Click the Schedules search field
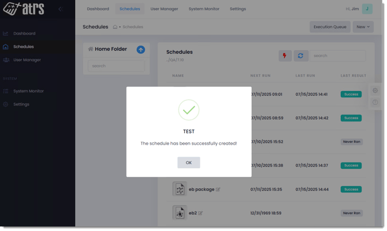 click(x=337, y=56)
